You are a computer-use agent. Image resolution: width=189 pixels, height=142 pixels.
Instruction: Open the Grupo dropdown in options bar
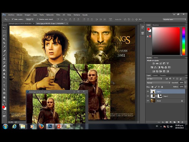(30, 19)
